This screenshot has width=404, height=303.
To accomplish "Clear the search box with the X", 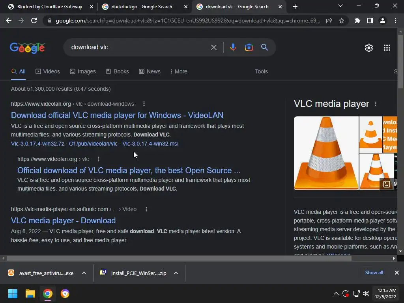I will [214, 47].
